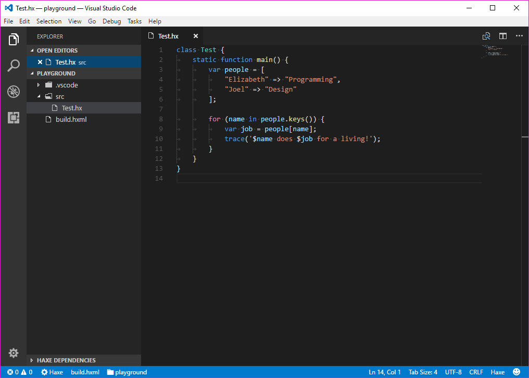Click empty line 14 in the editor
The height and width of the screenshot is (378, 529).
pos(329,178)
